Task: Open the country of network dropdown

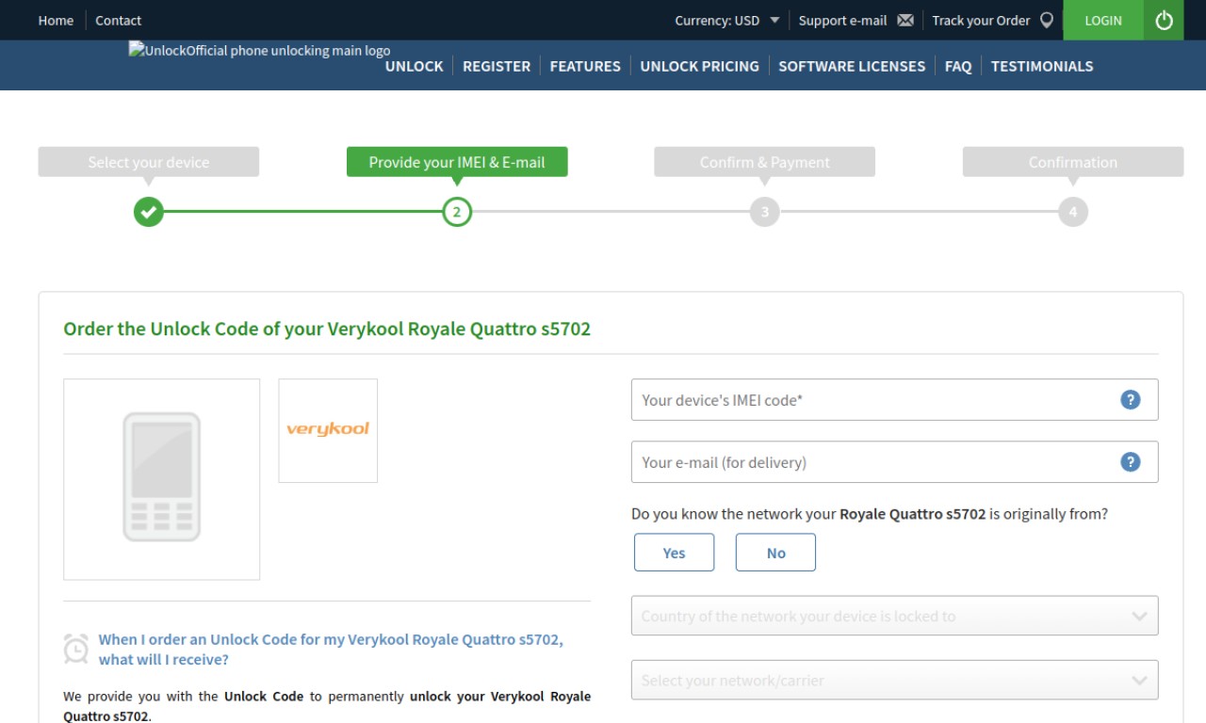Action: (894, 616)
